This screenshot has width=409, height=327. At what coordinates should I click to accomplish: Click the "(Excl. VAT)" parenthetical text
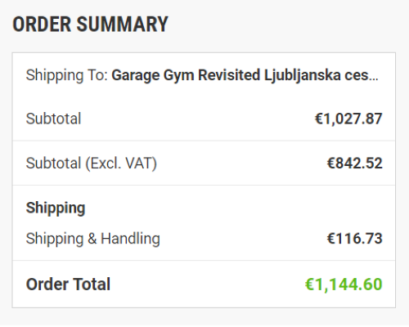tap(121, 163)
